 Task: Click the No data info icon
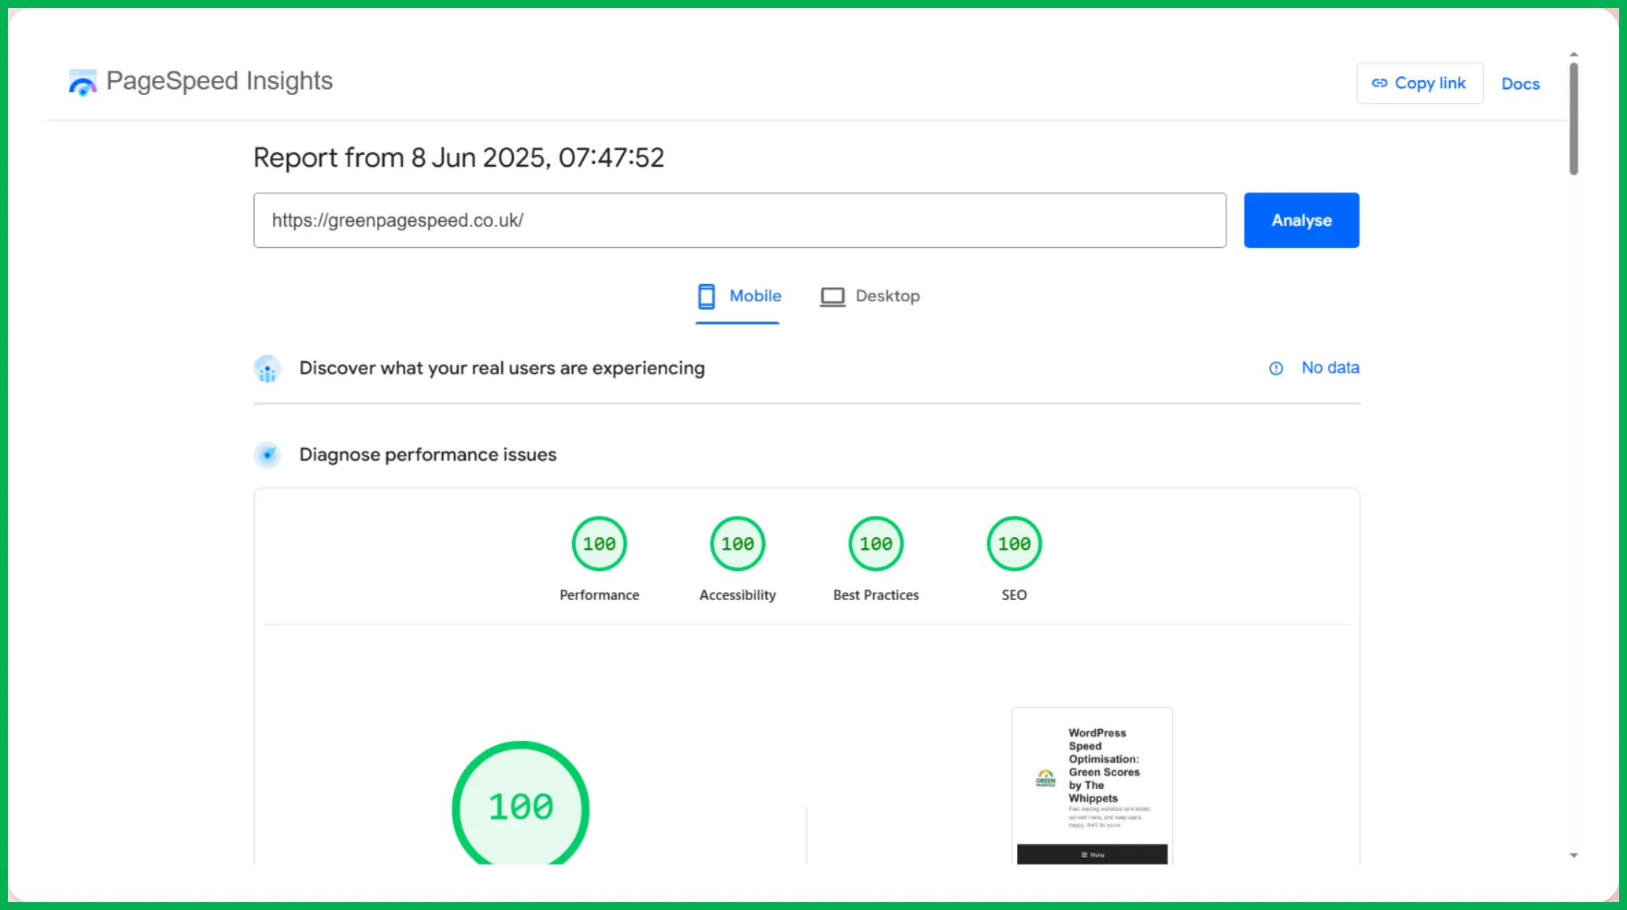point(1275,368)
